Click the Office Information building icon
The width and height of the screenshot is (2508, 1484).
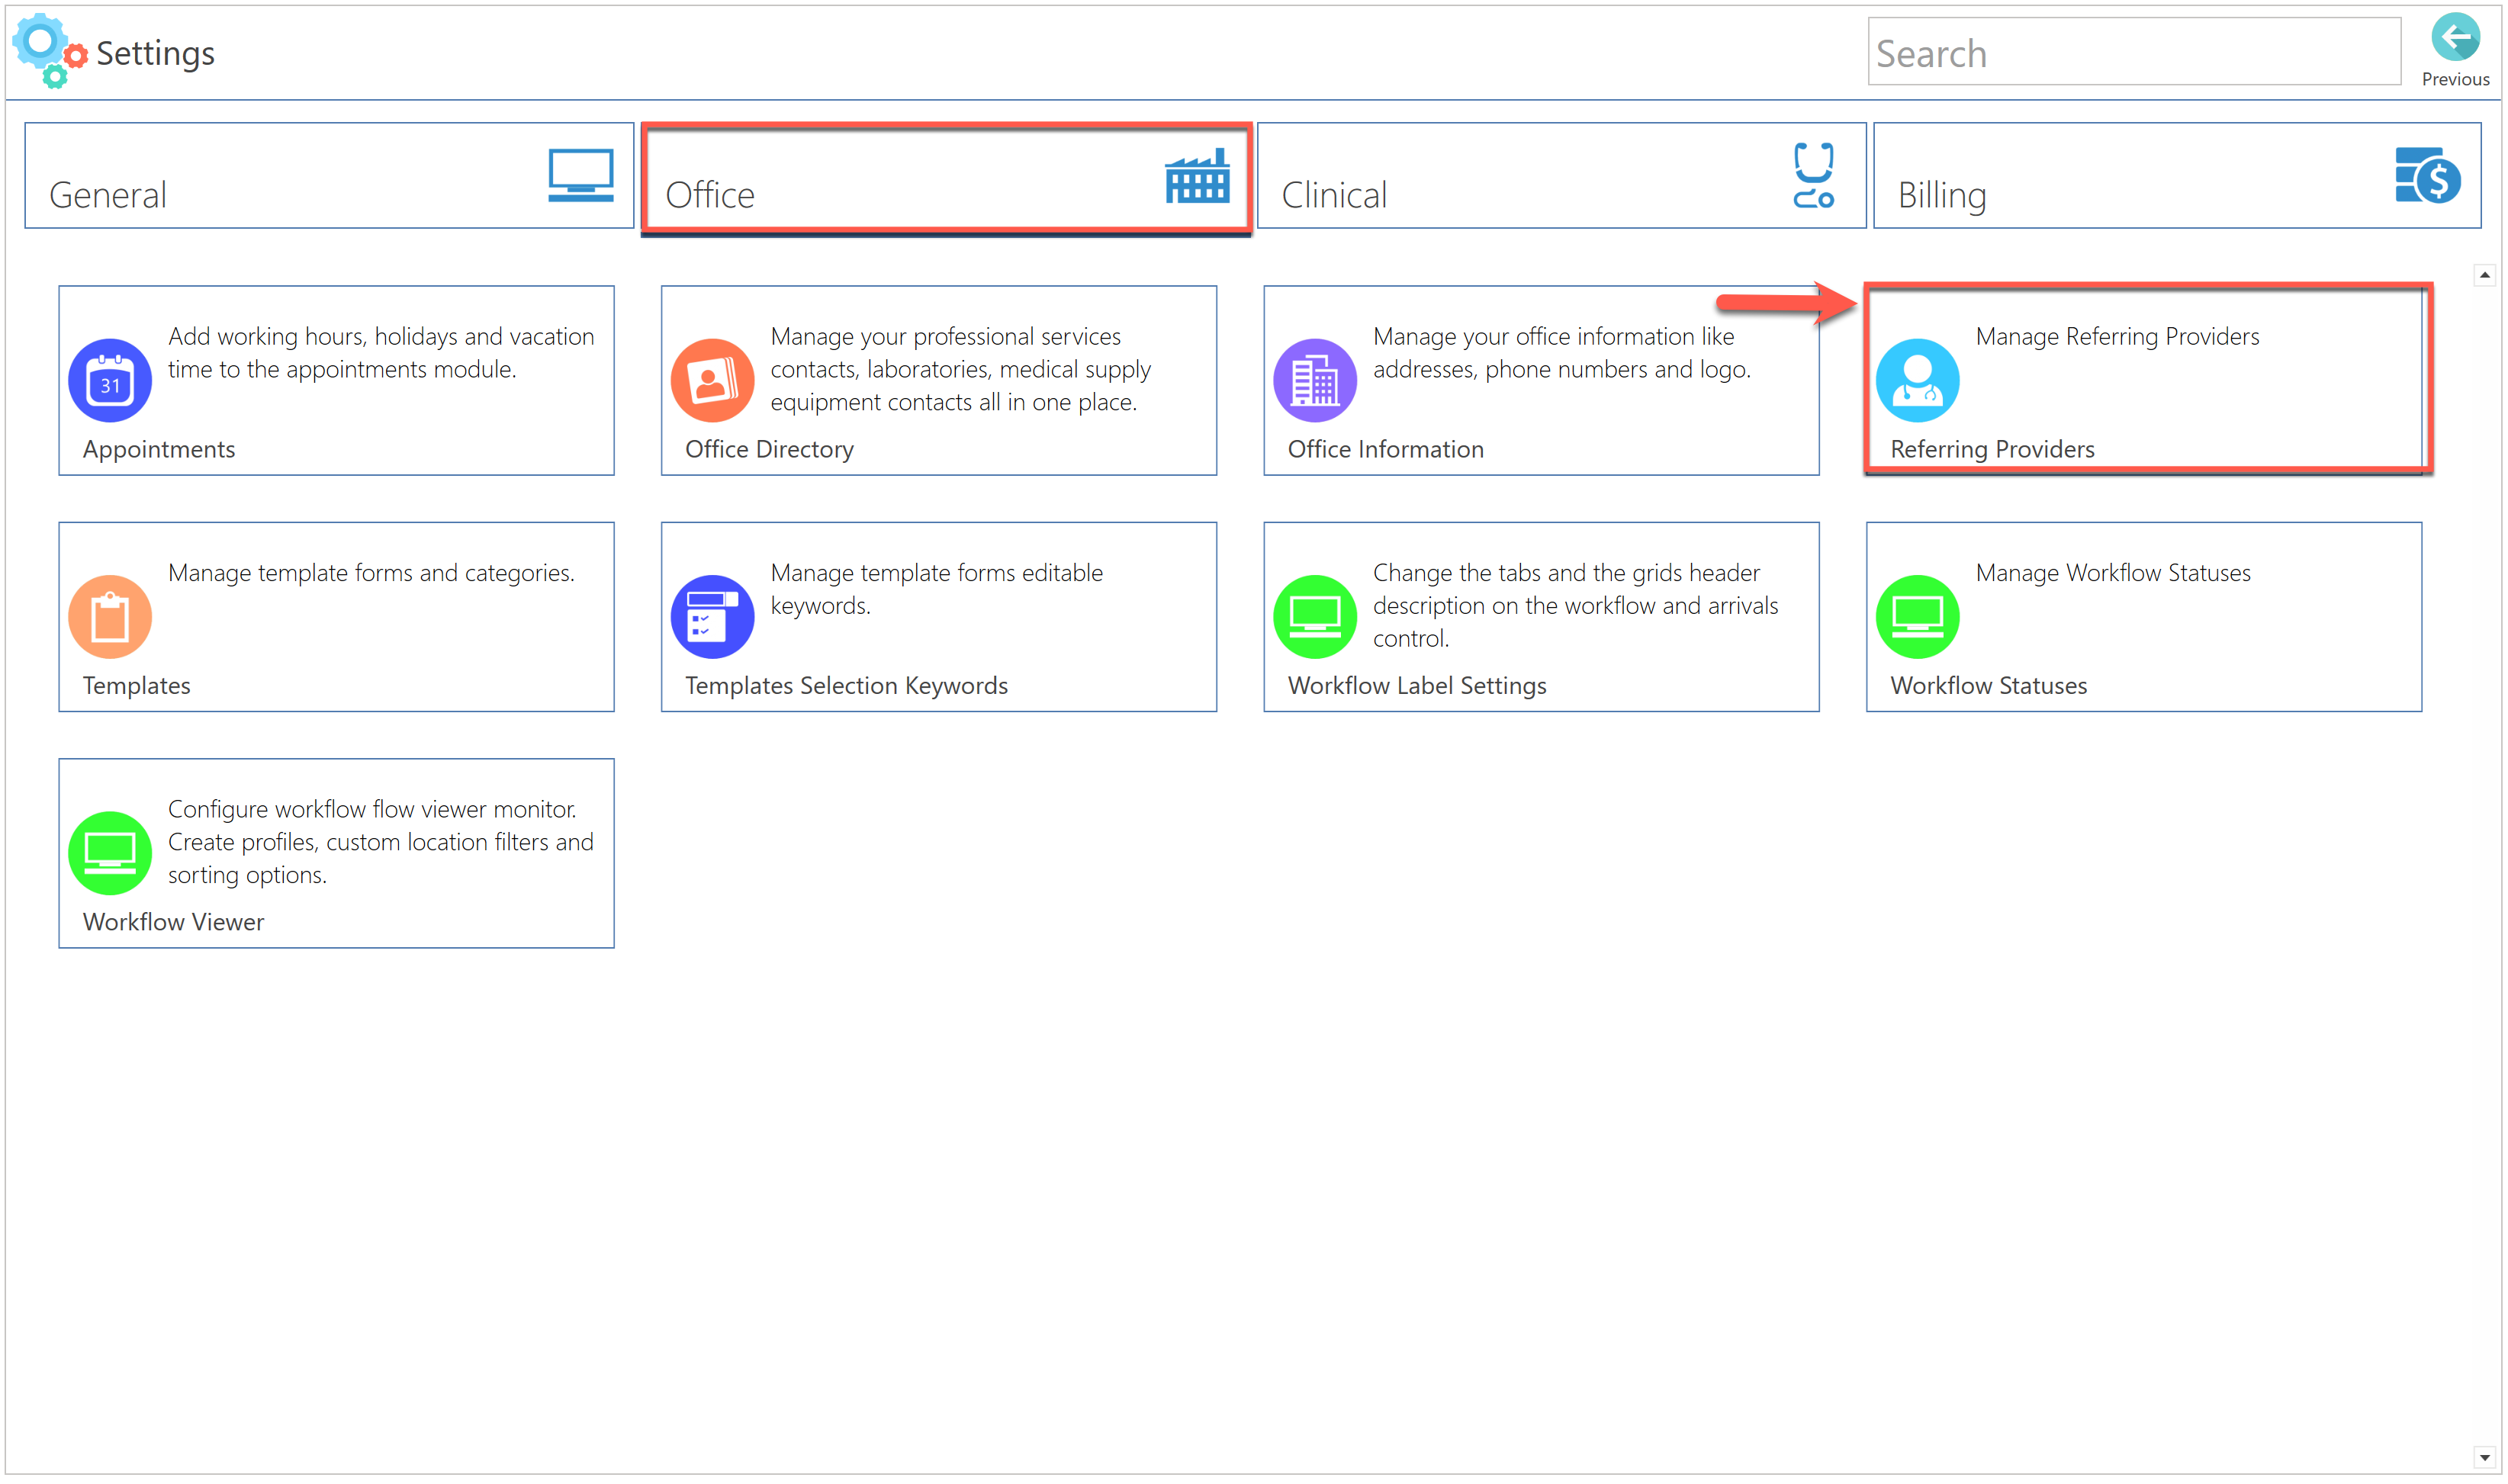[x=1314, y=380]
